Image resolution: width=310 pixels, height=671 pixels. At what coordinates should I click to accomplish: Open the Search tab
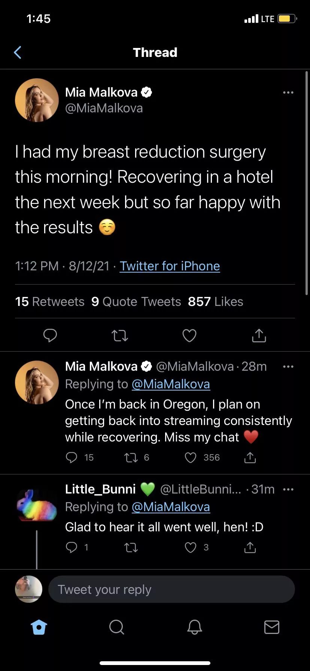[x=116, y=627]
